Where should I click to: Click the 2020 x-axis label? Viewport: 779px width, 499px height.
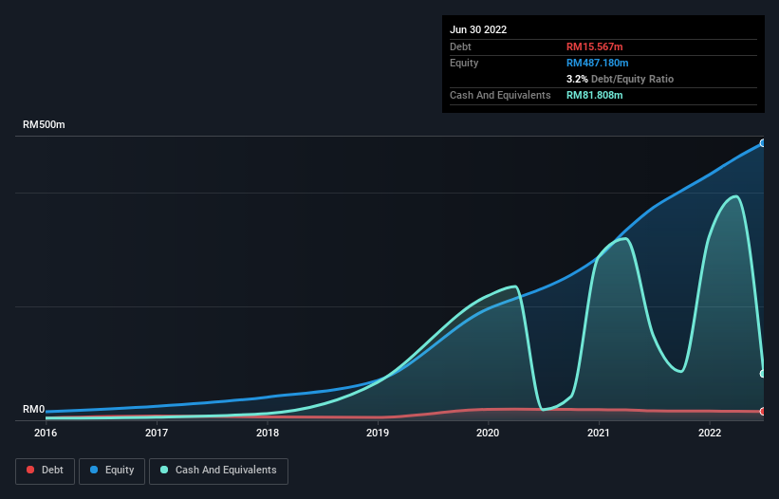[x=488, y=433]
